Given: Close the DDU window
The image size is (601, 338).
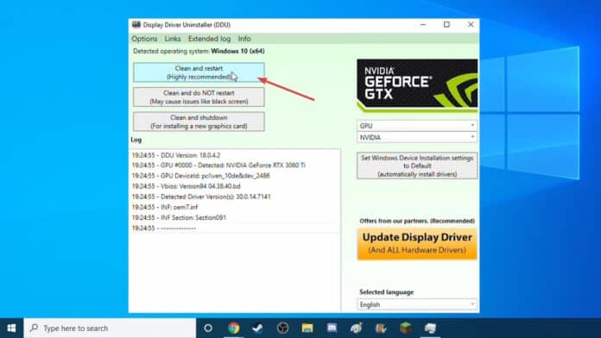Looking at the screenshot, I should click(471, 24).
